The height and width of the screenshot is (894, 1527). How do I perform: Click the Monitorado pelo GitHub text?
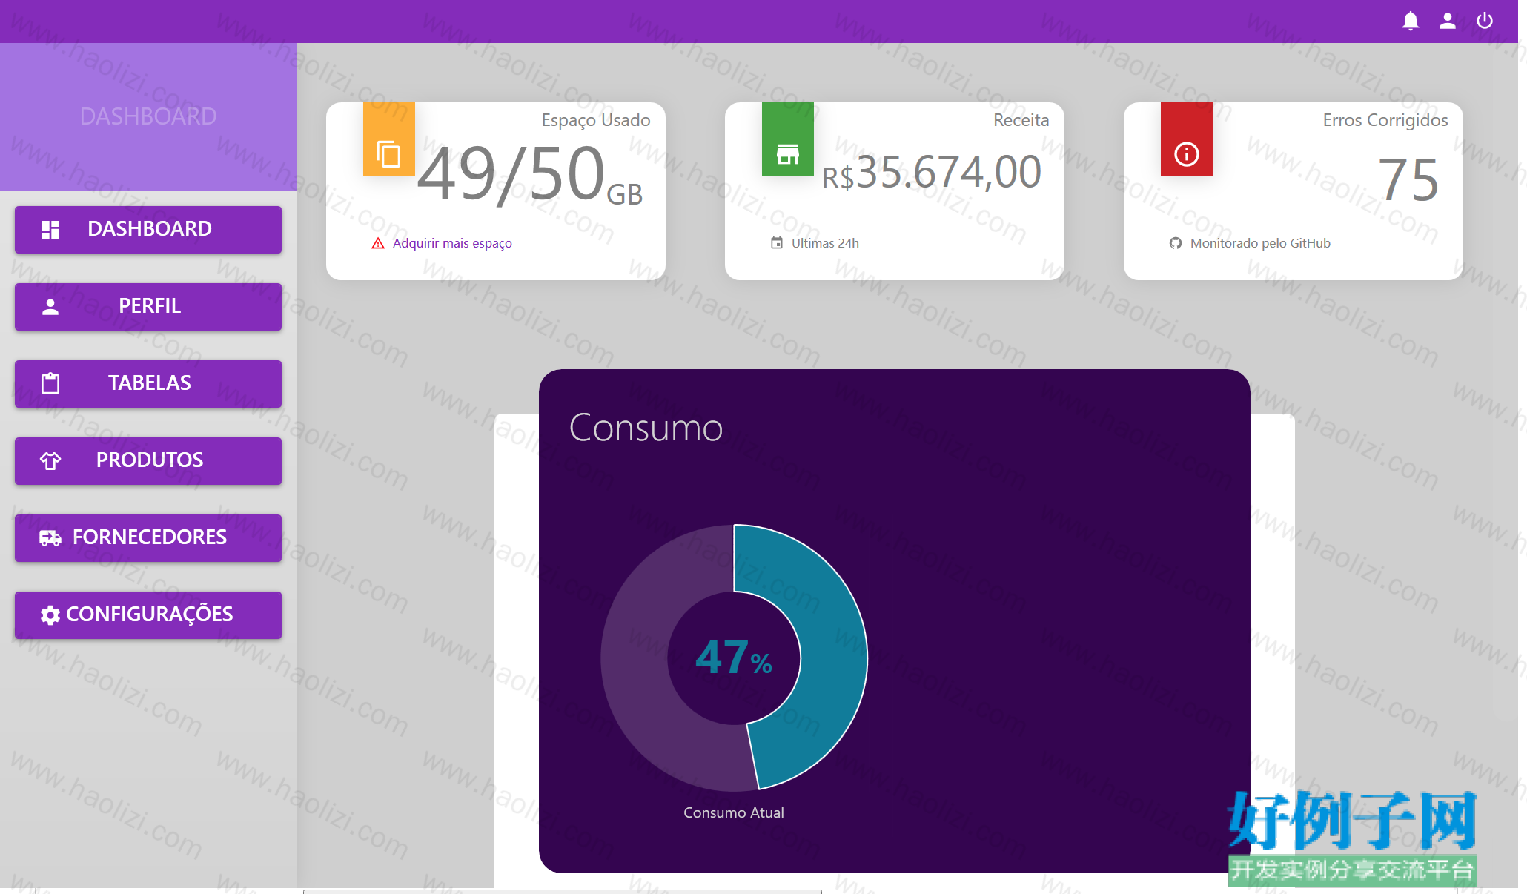coord(1260,243)
